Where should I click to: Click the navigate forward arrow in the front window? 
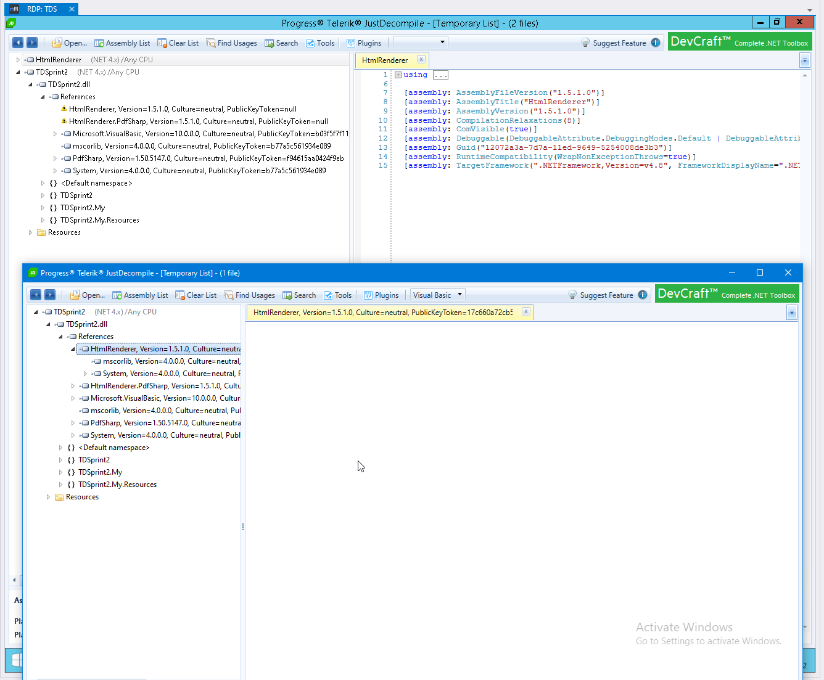pyautogui.click(x=50, y=295)
